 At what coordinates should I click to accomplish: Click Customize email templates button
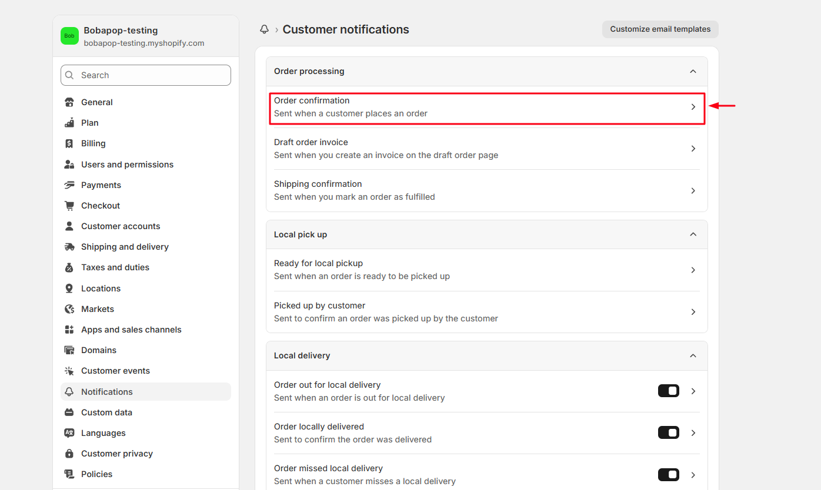click(660, 29)
